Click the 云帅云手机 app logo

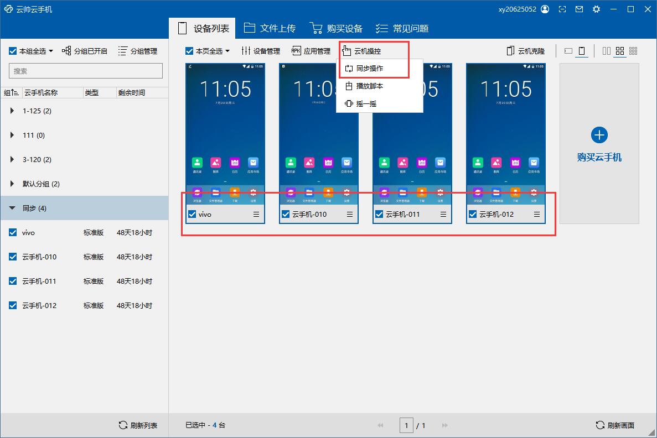click(x=8, y=9)
